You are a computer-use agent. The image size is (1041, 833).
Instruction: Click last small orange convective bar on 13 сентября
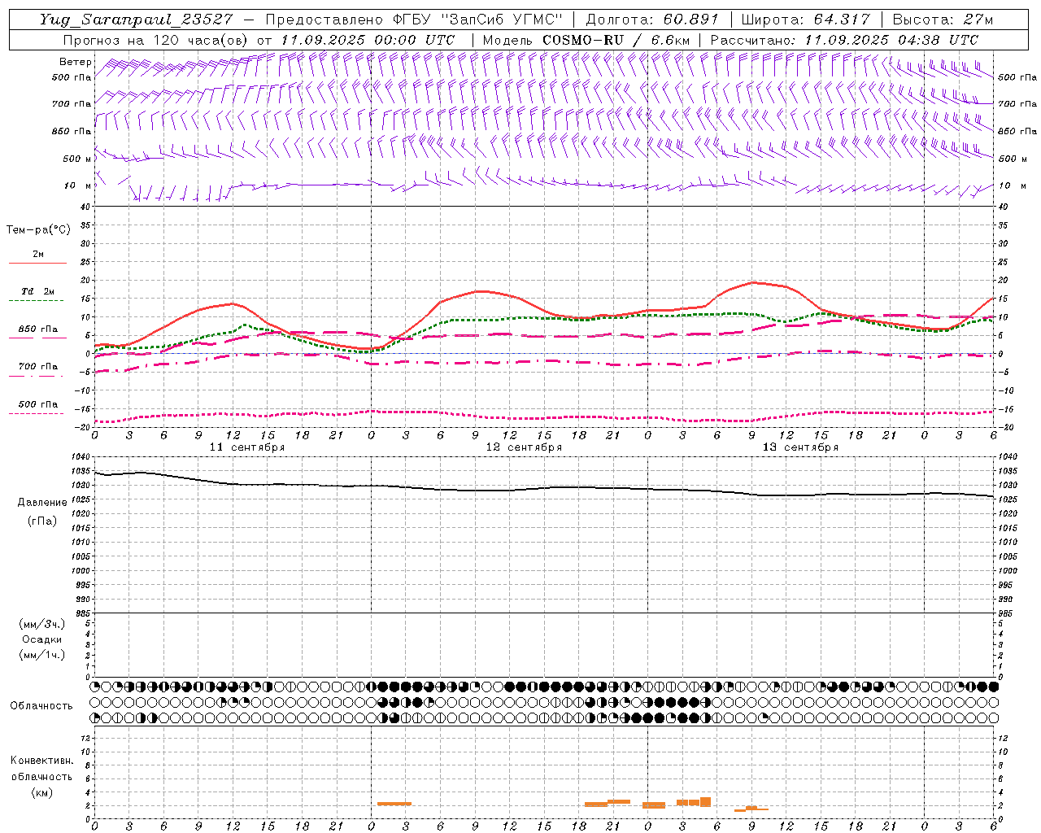(763, 809)
